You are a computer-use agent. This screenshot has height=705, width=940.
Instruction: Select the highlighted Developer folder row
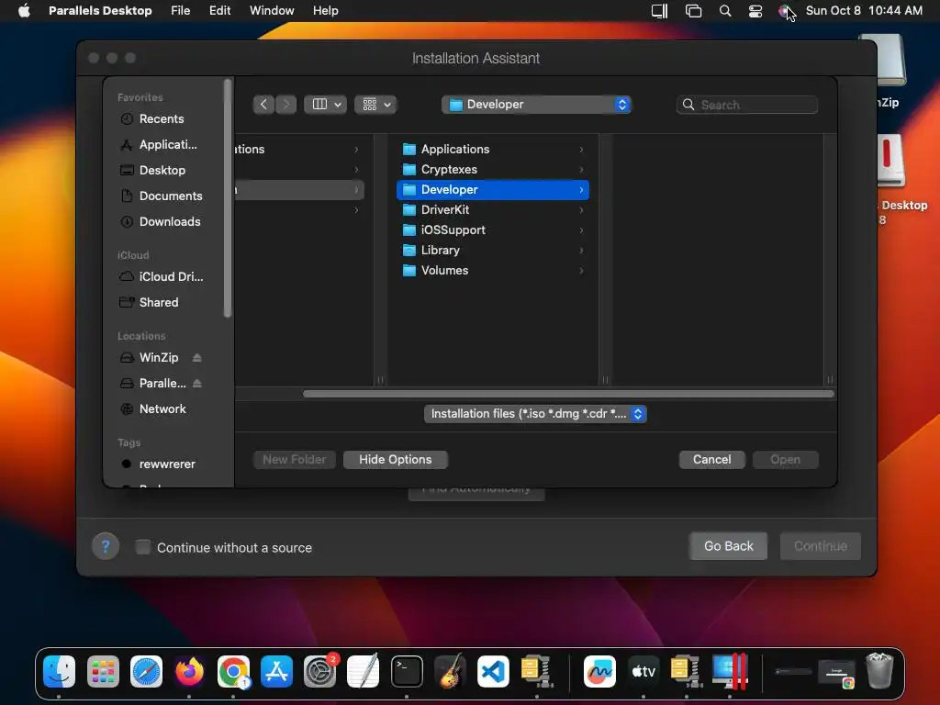493,189
